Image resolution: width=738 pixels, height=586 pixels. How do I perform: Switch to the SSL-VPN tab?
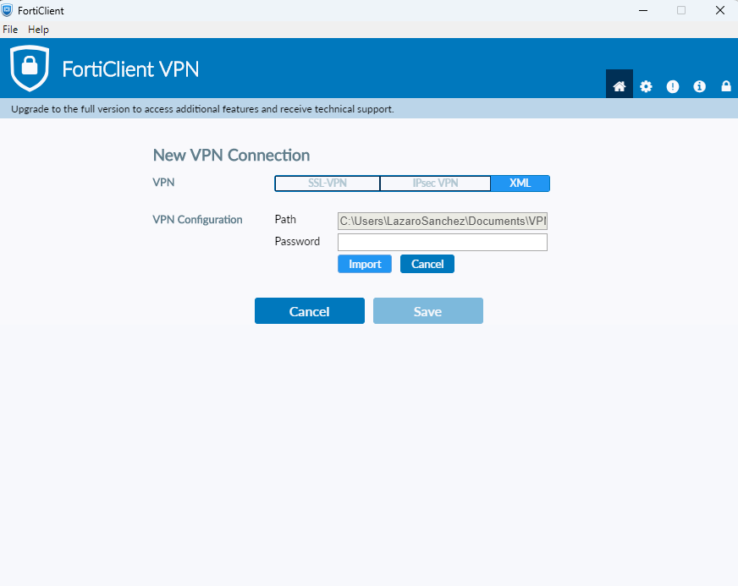(328, 183)
